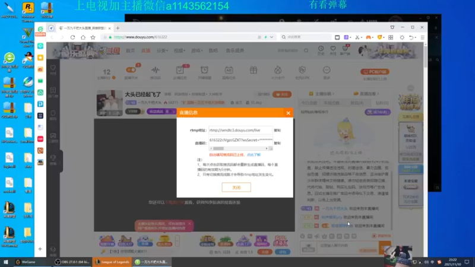475x267 pixels.
Task: Click the purple 成为钻粉 button
Action: coord(378,112)
